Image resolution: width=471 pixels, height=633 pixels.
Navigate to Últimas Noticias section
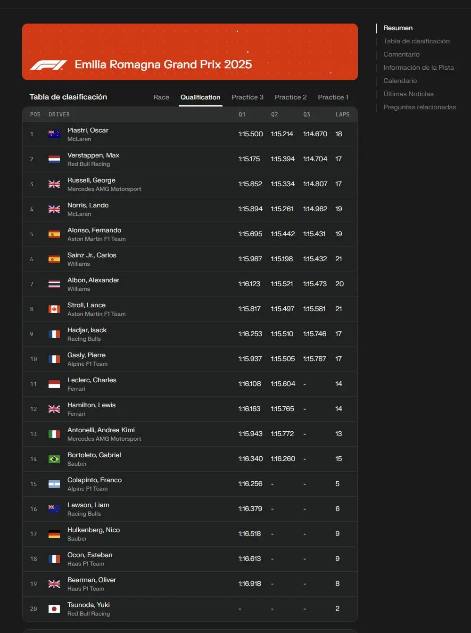pos(408,94)
